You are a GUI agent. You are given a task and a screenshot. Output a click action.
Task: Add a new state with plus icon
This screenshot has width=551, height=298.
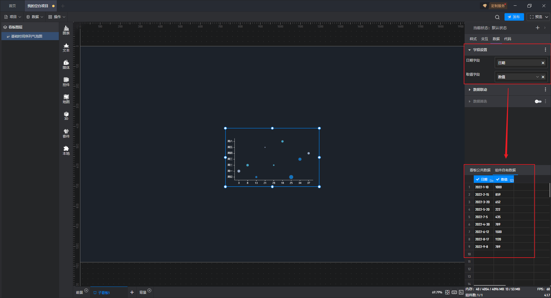tap(538, 28)
